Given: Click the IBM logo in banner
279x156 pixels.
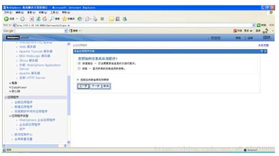Looking at the screenshot, I should tap(267, 38).
